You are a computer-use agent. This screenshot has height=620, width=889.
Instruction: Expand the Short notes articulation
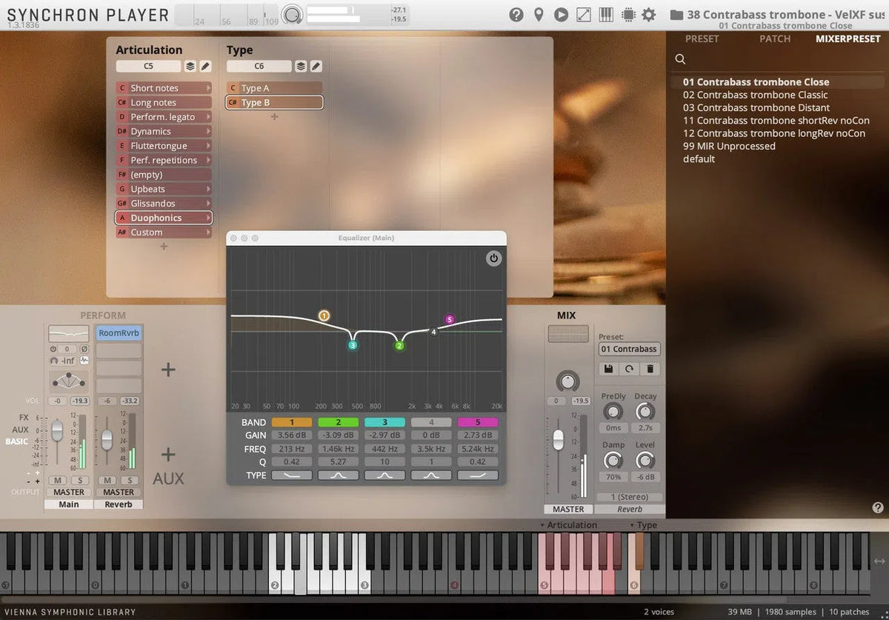(210, 87)
